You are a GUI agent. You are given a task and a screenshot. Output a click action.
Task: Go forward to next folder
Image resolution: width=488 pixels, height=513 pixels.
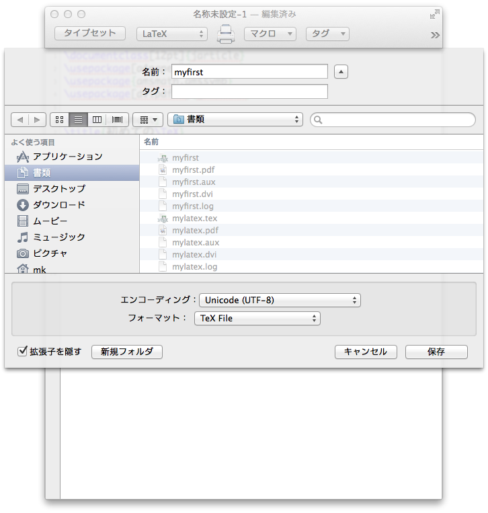point(37,120)
